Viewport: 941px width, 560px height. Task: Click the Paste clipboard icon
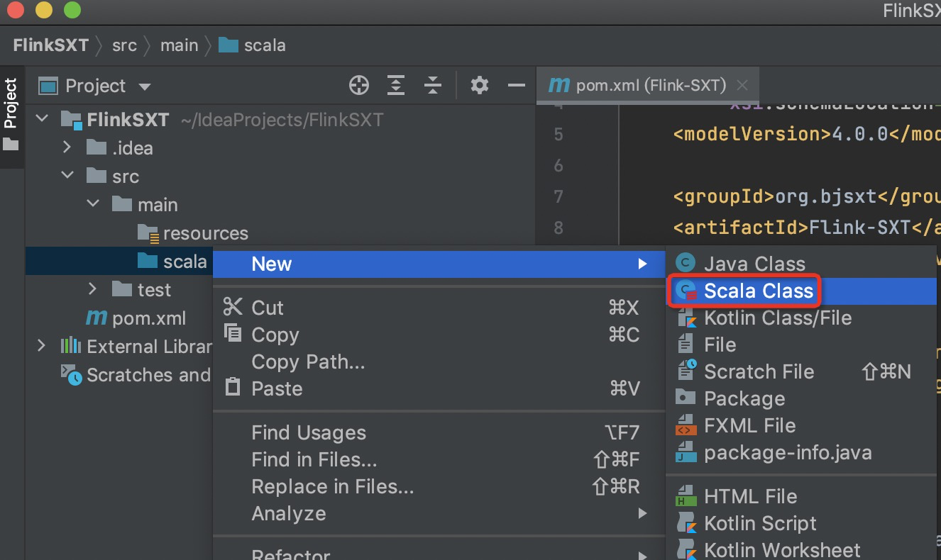click(x=232, y=387)
